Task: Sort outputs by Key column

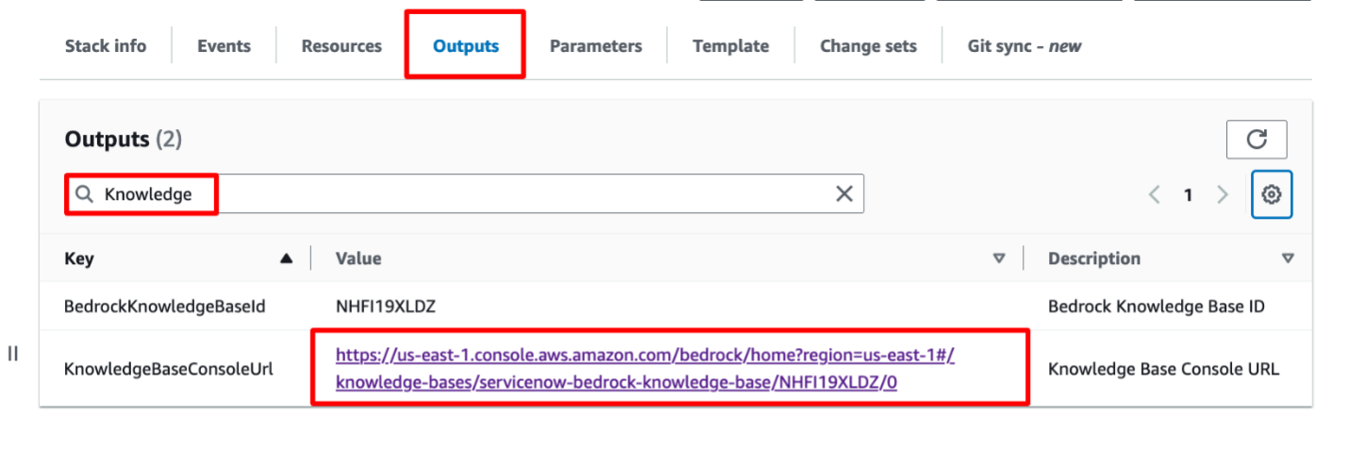Action: pyautogui.click(x=286, y=258)
